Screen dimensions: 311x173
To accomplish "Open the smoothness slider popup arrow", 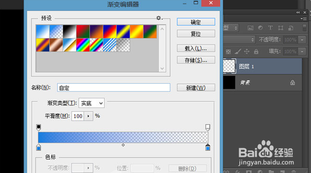I will point(89,116).
